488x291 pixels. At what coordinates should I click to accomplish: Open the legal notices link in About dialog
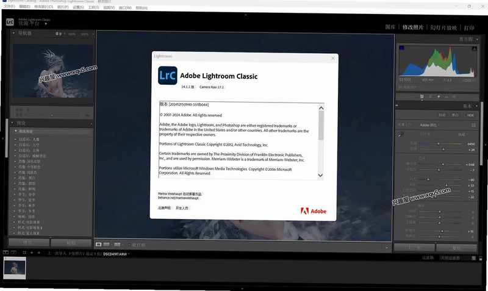pos(164,208)
